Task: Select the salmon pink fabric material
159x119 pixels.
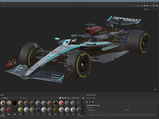Action: (x=61, y=103)
